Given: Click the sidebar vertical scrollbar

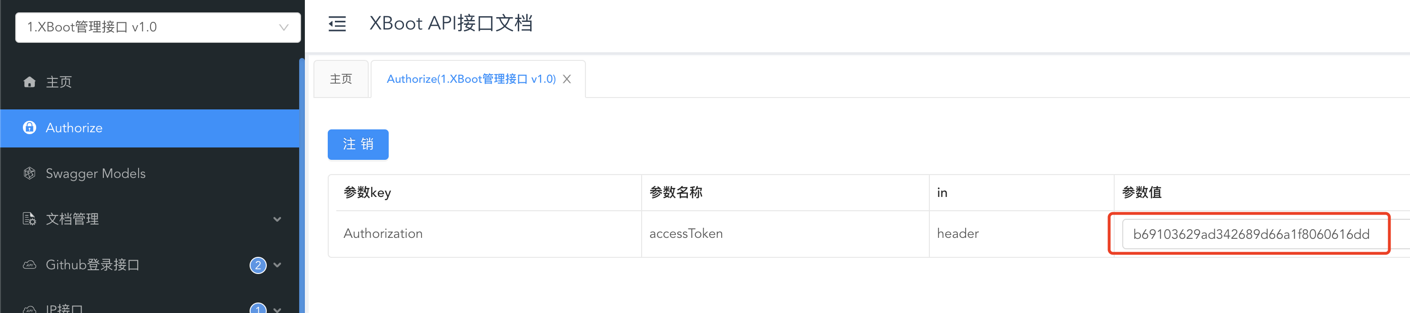Looking at the screenshot, I should pos(302,186).
